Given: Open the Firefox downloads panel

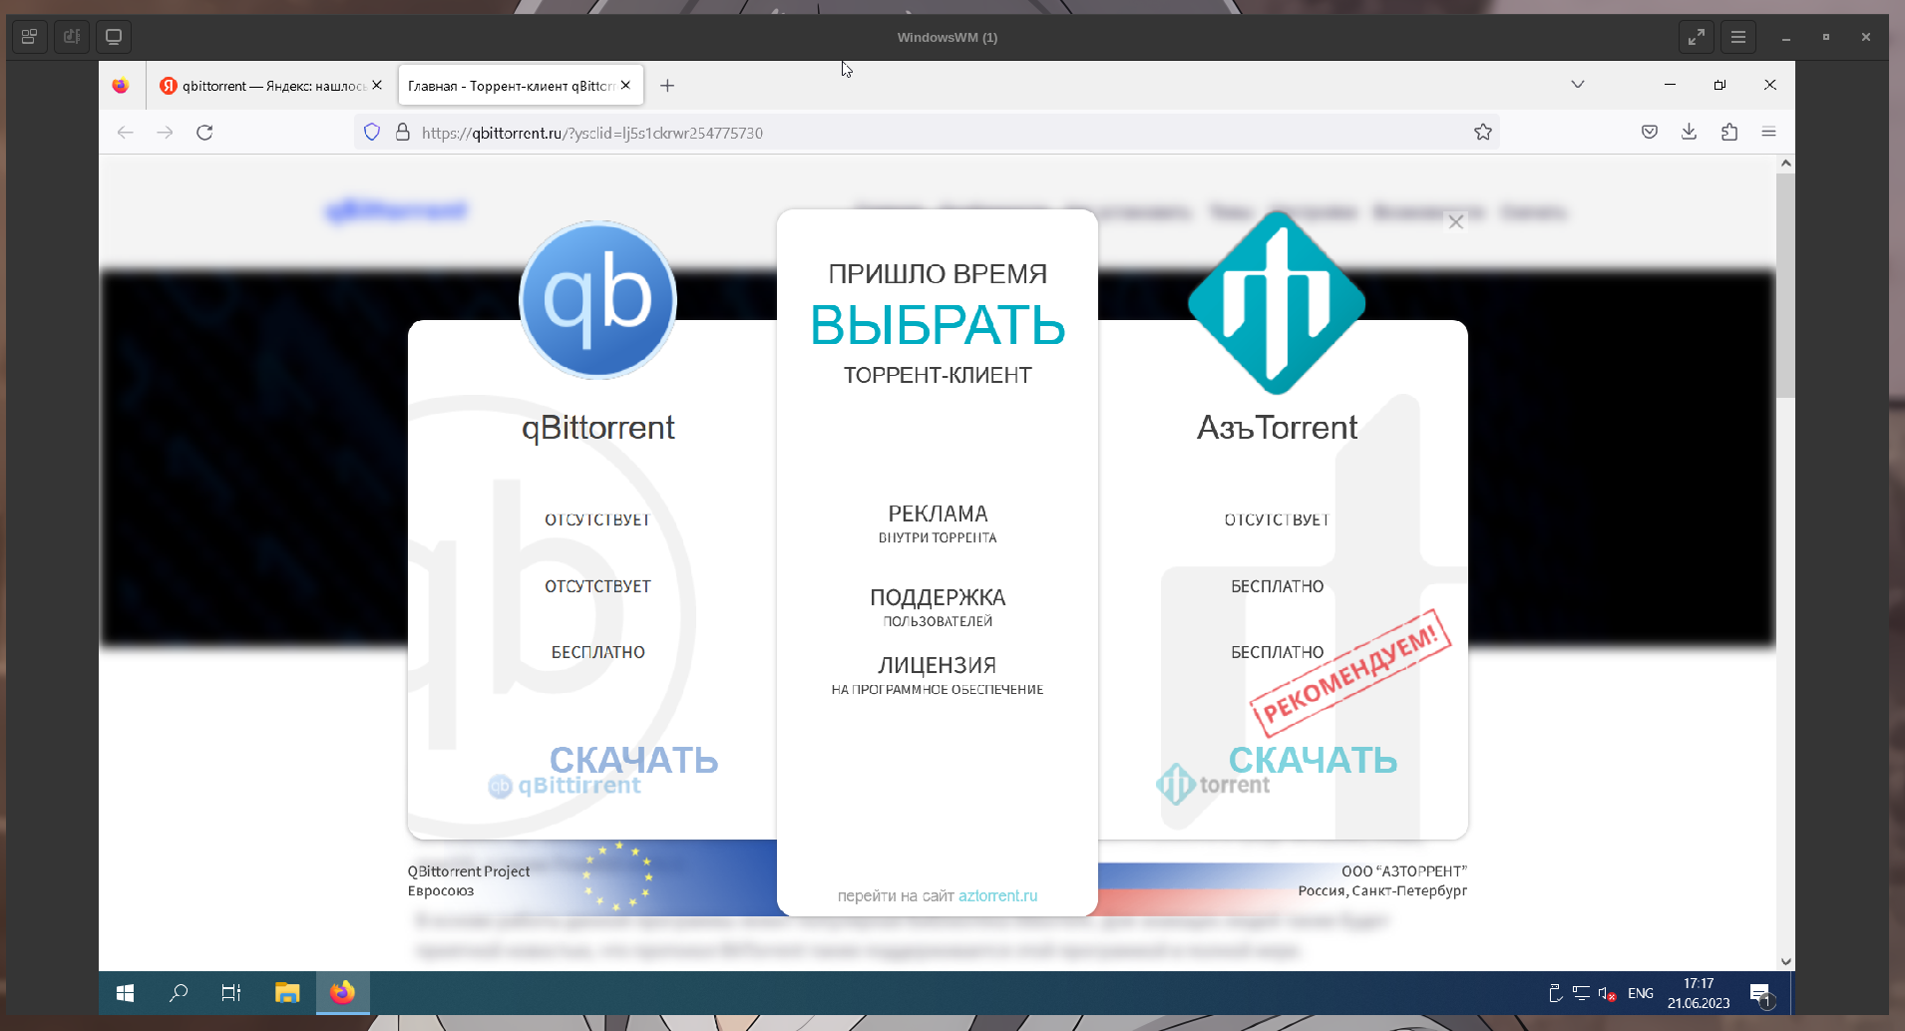Looking at the screenshot, I should (x=1689, y=133).
